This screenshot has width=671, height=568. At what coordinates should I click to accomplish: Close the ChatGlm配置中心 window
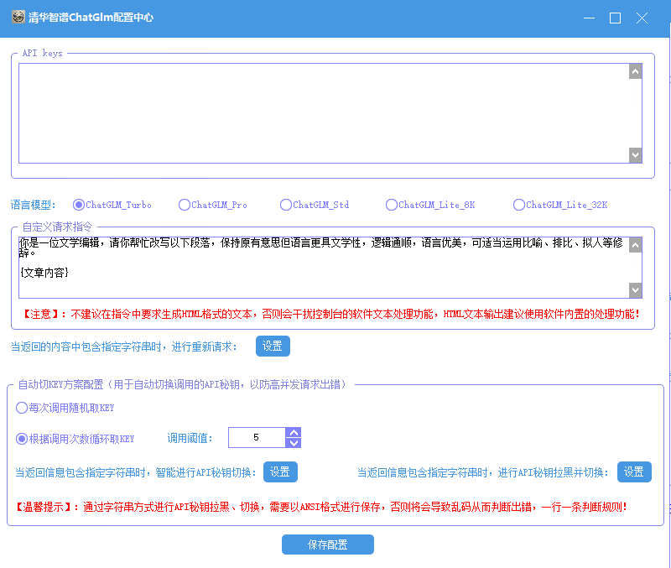tap(642, 18)
